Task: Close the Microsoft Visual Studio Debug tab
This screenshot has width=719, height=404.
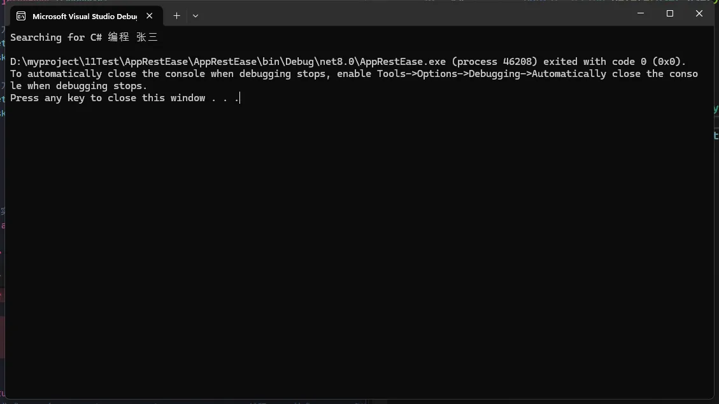Action: 150,15
